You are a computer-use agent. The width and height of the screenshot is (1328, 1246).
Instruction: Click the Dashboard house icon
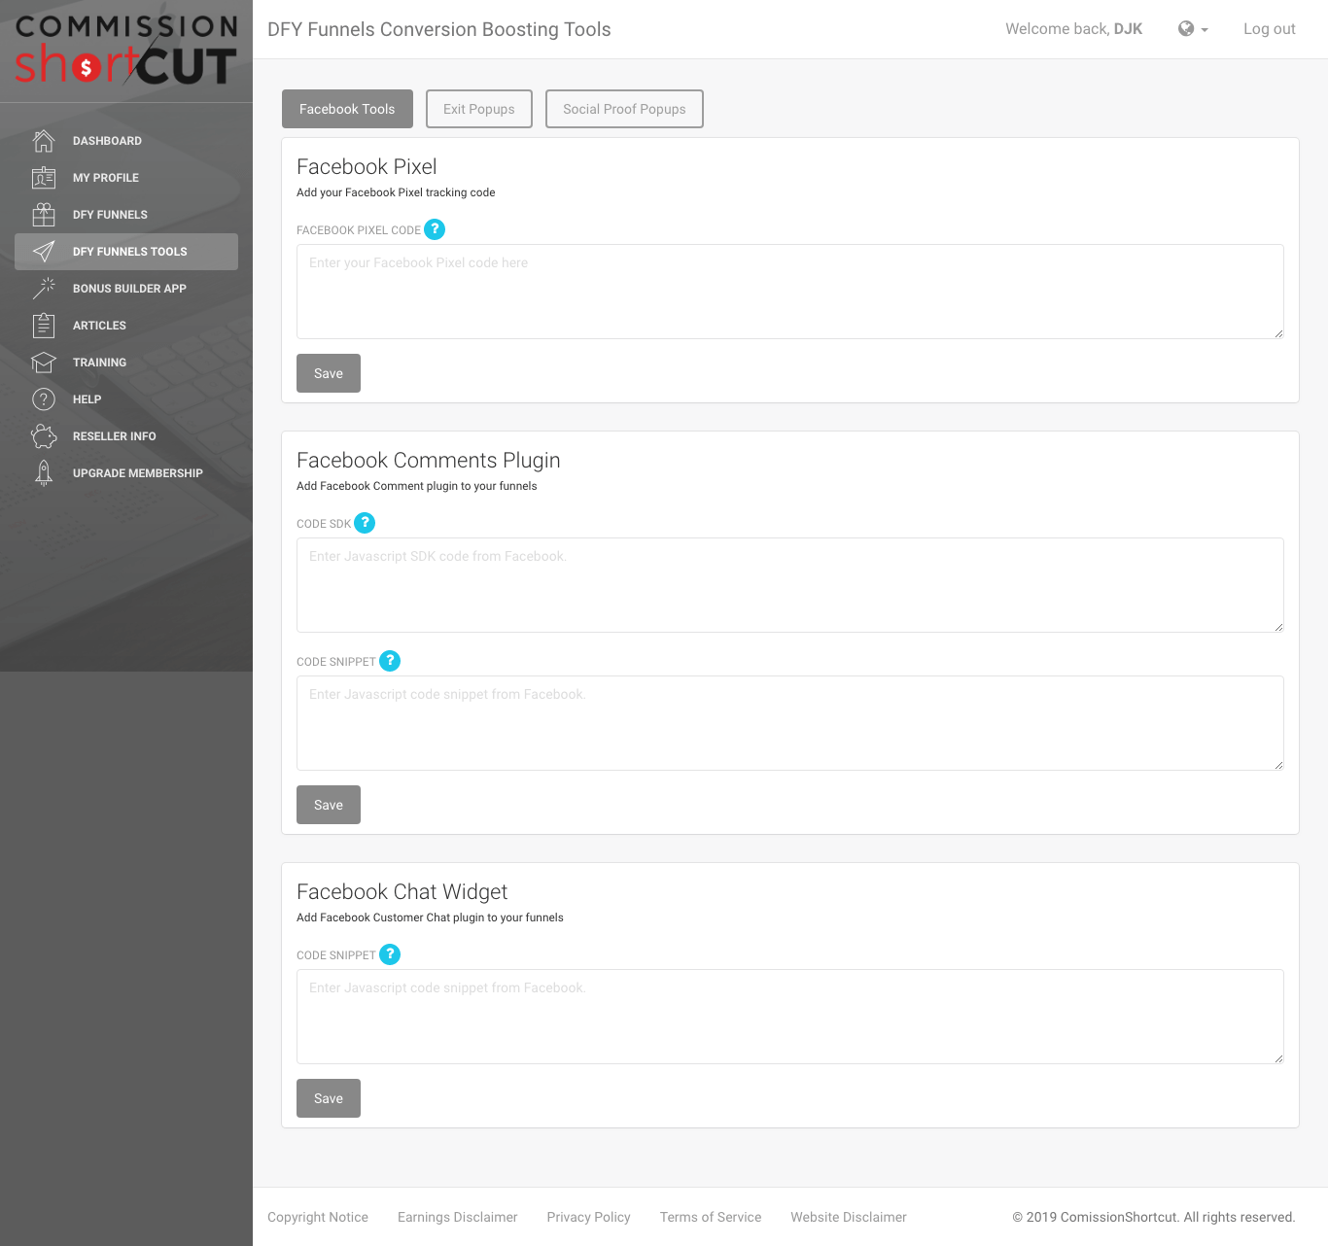click(x=44, y=141)
